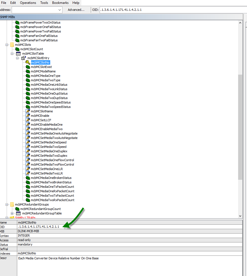
Task: Select mcbMCSetMediaOneDuplex tree node
Action: coord(49,151)
